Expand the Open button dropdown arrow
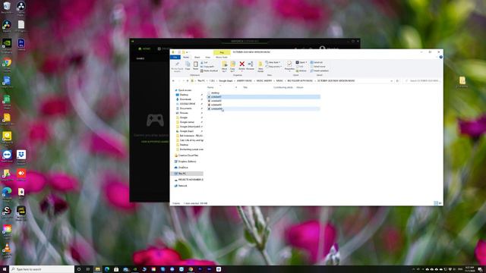486x273 pixels. 306,62
